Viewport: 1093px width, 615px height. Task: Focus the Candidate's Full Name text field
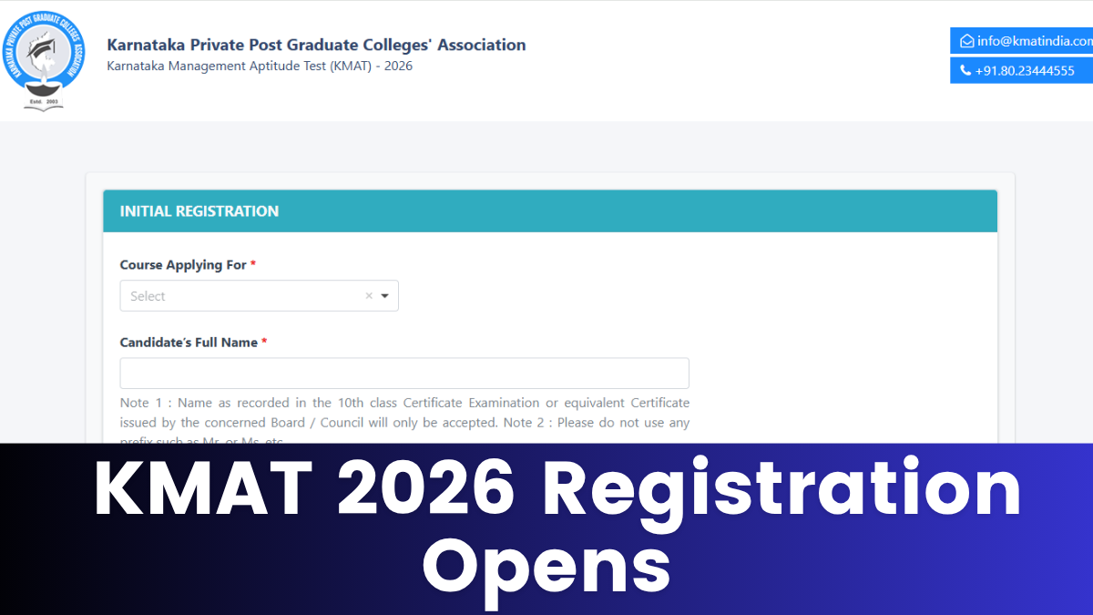(x=404, y=374)
